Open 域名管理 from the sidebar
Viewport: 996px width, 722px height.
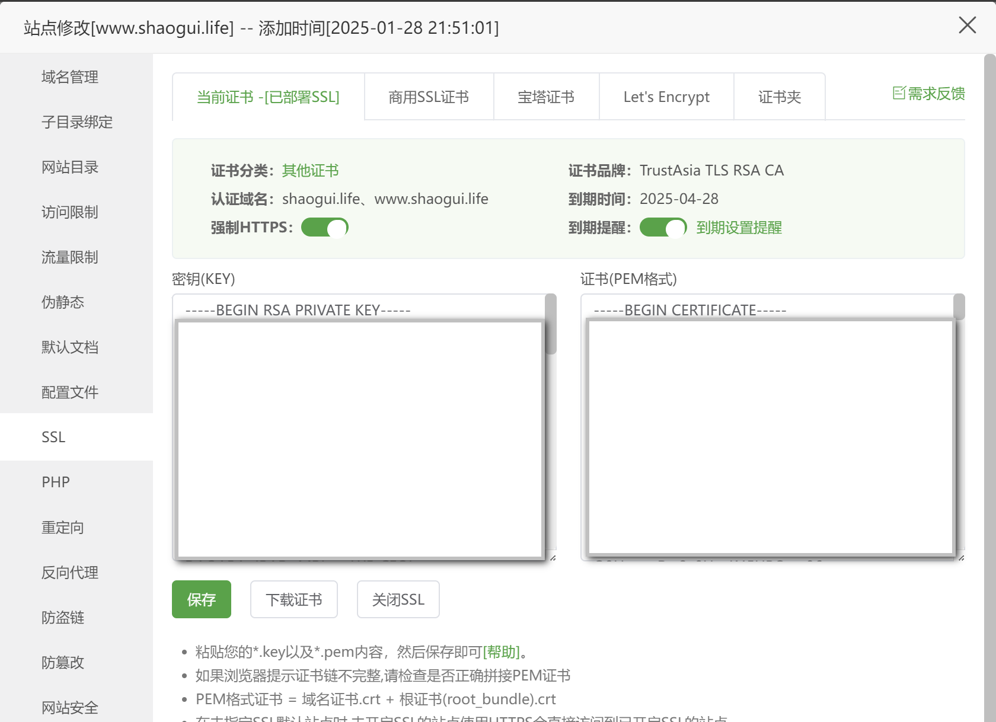click(70, 76)
